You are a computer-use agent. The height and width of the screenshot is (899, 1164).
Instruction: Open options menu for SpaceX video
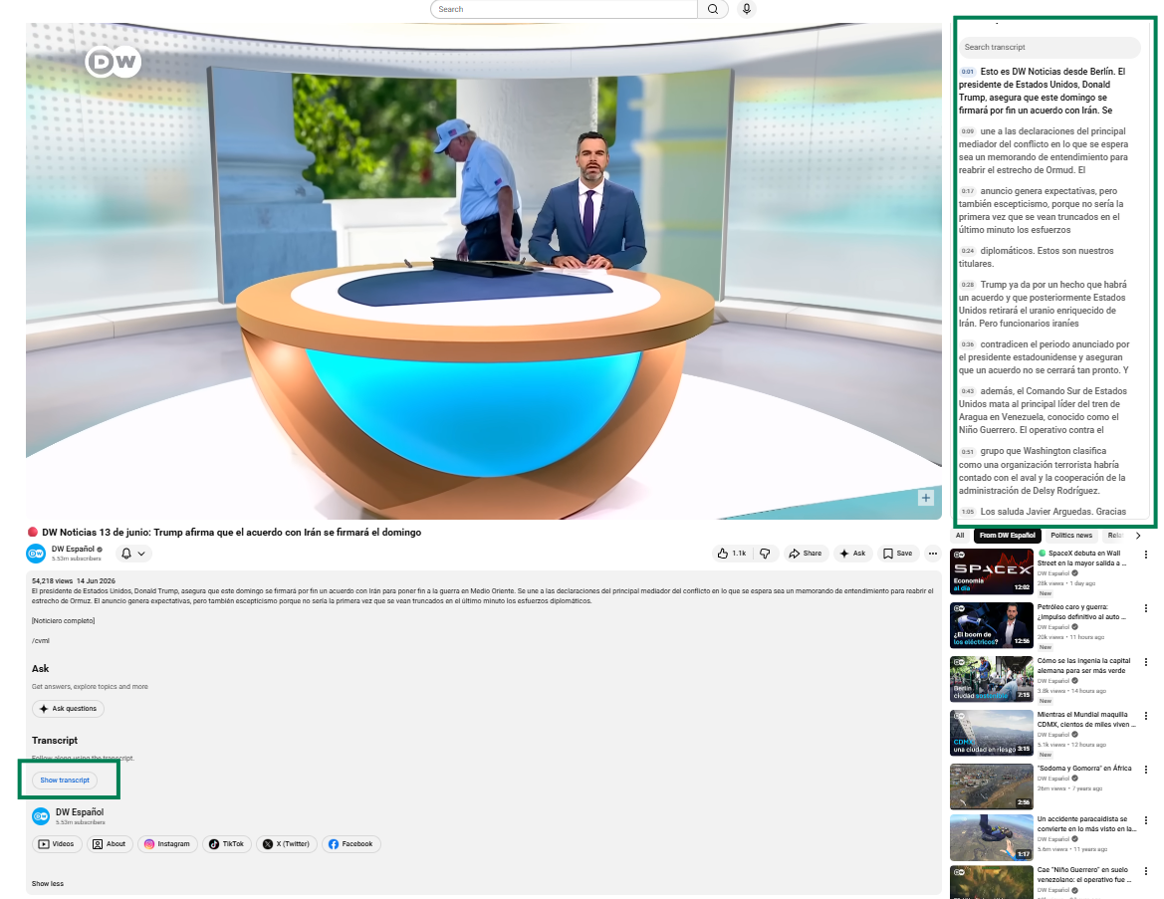1146,555
